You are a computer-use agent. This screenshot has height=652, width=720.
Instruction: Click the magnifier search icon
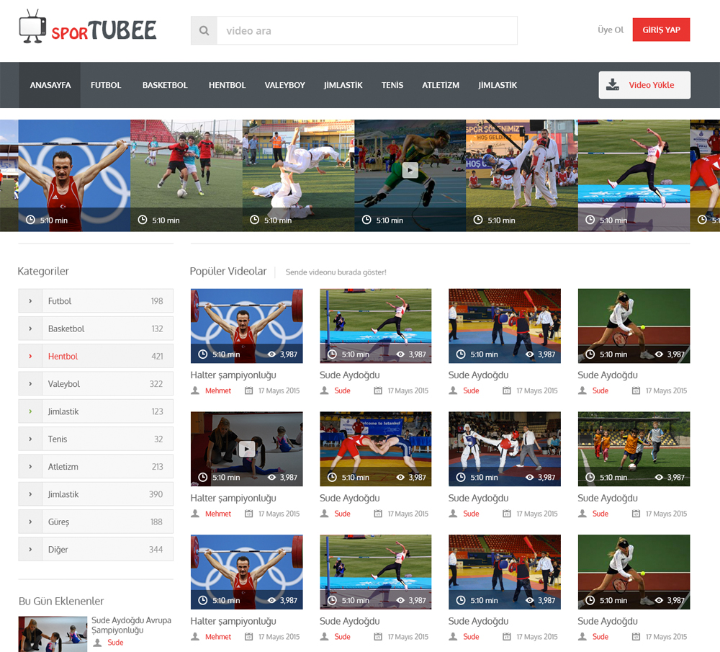coord(204,31)
